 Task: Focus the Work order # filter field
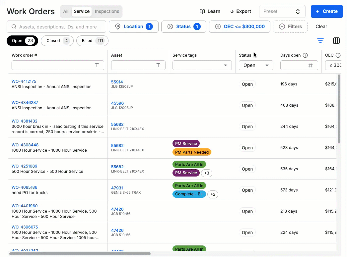click(58, 65)
